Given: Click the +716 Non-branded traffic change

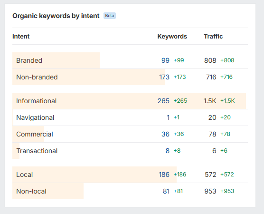Looking at the screenshot, I should click(226, 77).
